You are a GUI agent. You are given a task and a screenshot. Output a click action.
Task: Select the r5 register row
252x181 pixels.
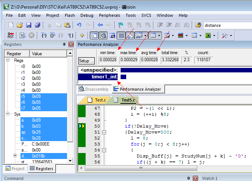[x=44, y=96]
